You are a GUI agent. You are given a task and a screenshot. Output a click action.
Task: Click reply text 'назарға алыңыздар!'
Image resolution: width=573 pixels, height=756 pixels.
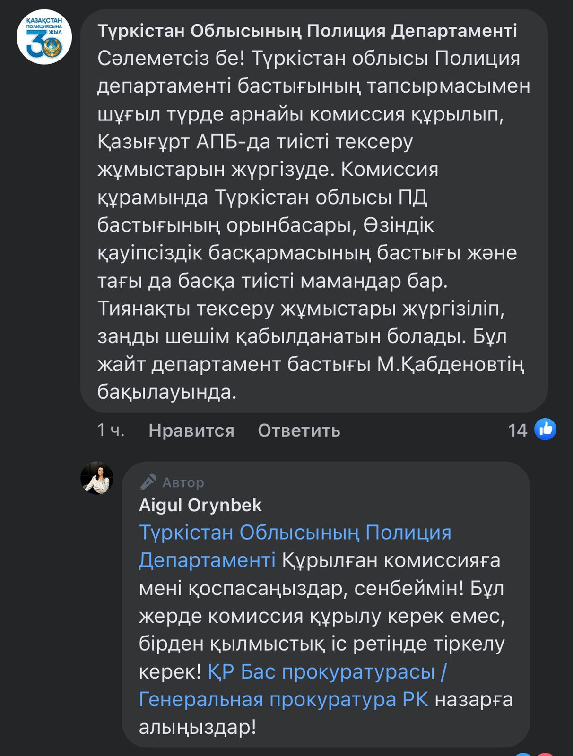[x=473, y=700]
